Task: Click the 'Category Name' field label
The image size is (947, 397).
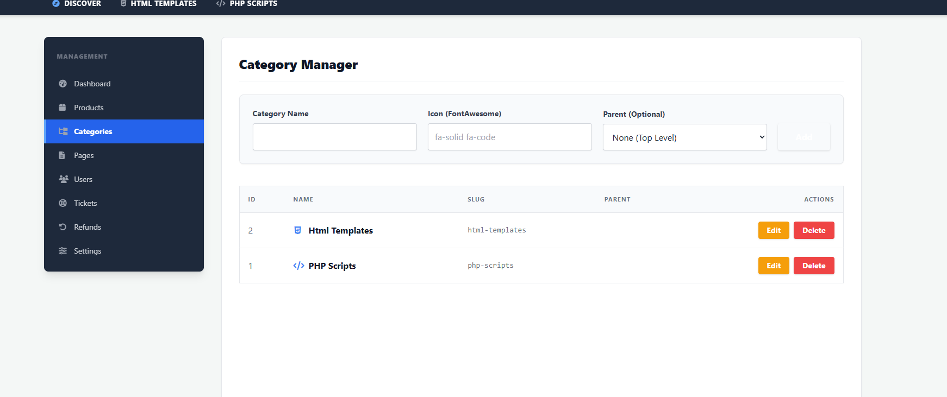Action: pos(281,114)
